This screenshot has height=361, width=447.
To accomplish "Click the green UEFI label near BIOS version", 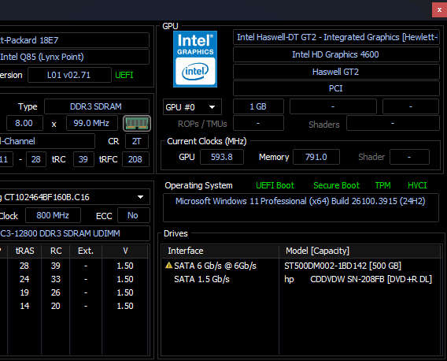I will point(124,75).
